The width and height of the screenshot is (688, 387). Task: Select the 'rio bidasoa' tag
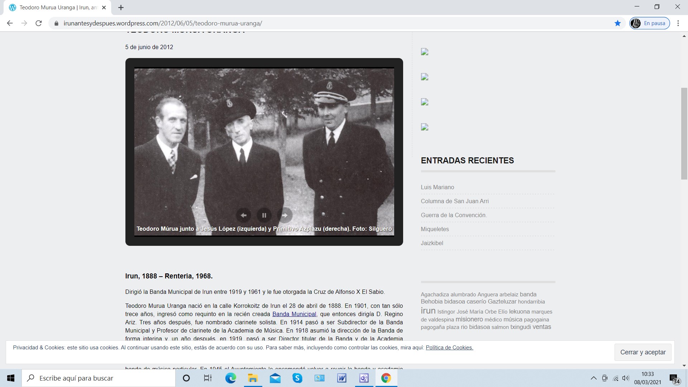475,327
